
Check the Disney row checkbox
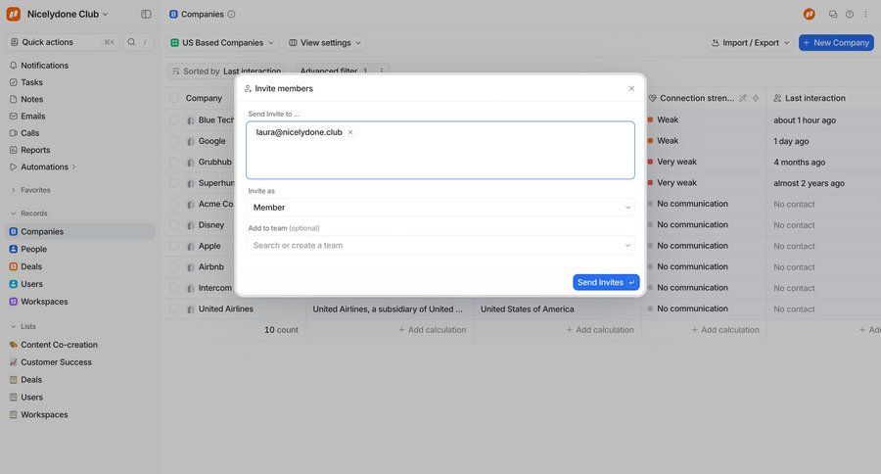(174, 225)
